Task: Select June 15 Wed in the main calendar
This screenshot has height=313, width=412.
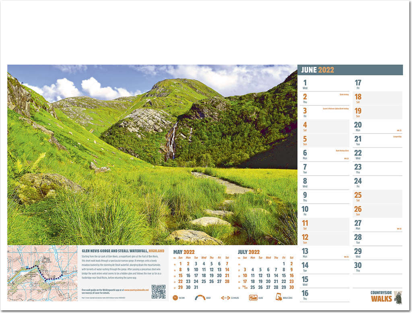Action: 325,281
